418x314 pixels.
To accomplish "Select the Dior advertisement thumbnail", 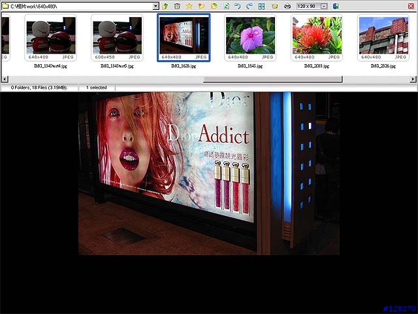I will [x=184, y=38].
